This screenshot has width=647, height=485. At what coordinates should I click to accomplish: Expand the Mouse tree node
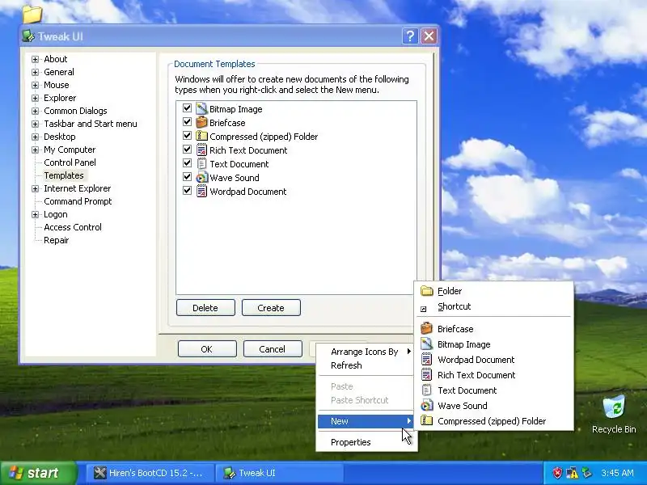pos(35,86)
